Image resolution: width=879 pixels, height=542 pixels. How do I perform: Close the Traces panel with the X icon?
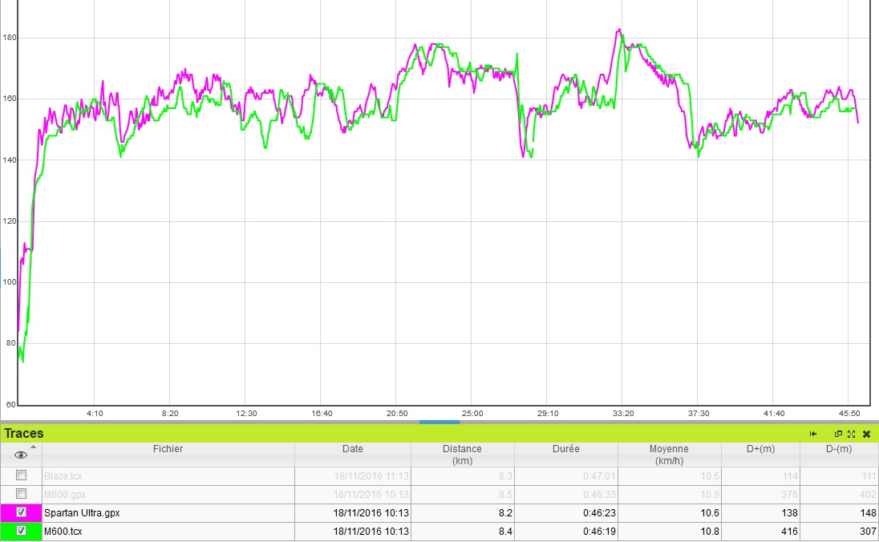click(x=866, y=434)
